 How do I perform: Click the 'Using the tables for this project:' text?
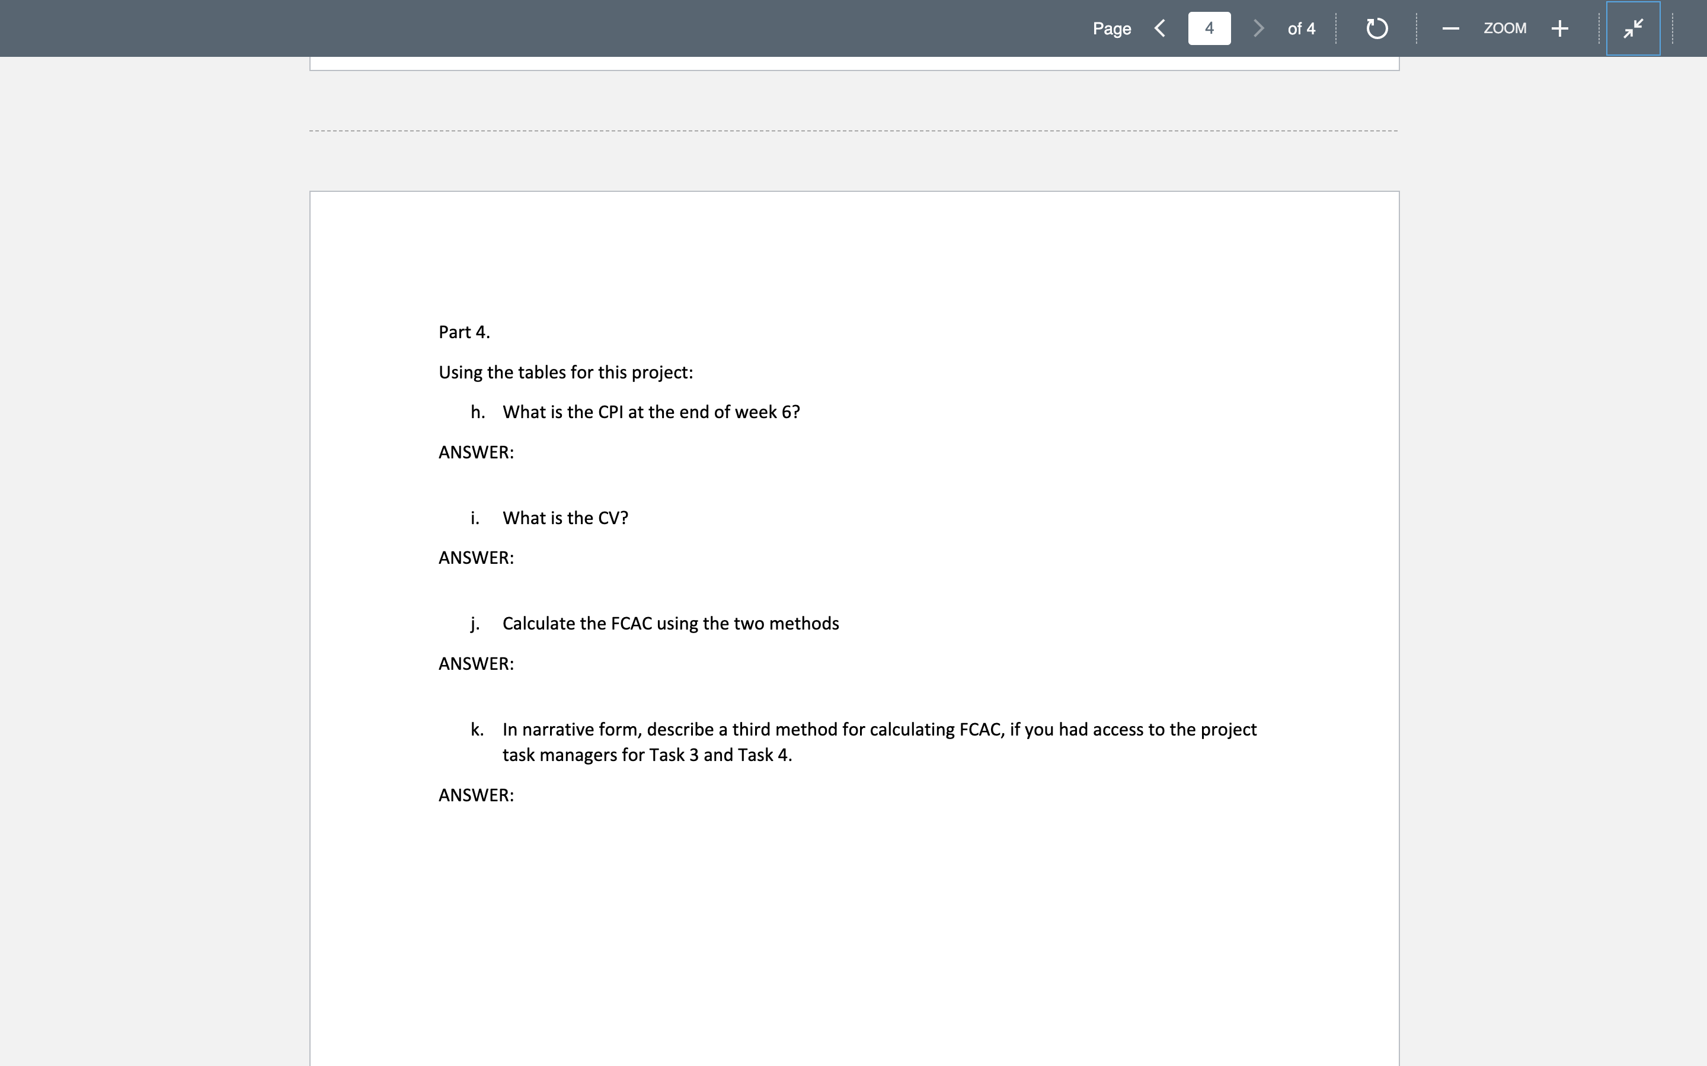pyautogui.click(x=565, y=373)
